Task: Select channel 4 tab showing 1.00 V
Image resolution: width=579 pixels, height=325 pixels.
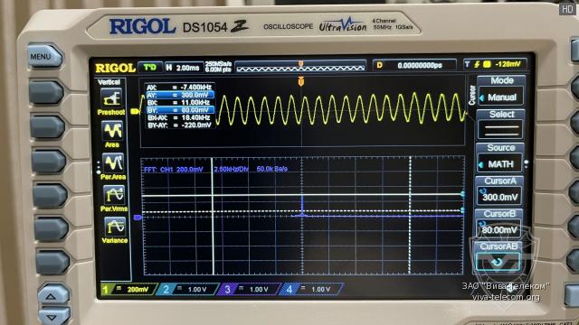Action: point(311,289)
